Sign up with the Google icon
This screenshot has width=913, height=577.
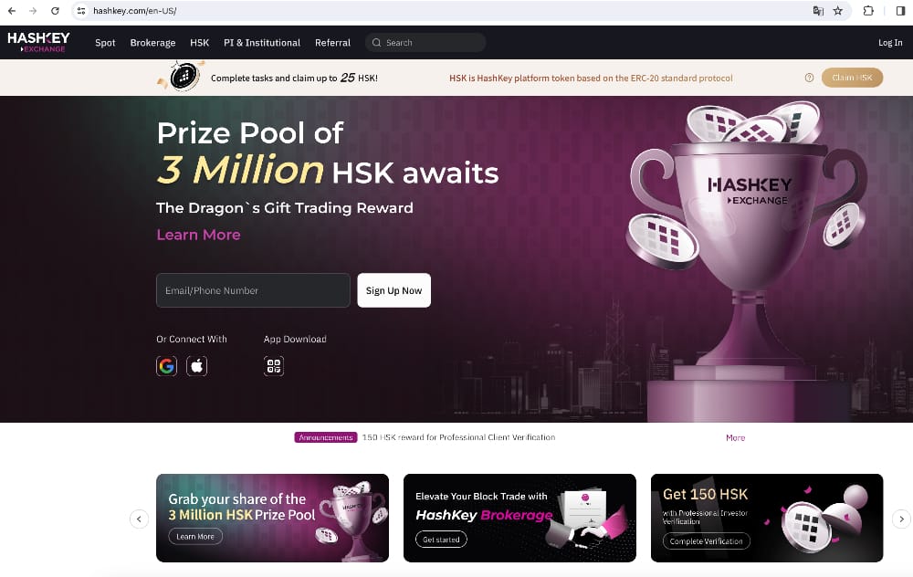pyautogui.click(x=166, y=366)
